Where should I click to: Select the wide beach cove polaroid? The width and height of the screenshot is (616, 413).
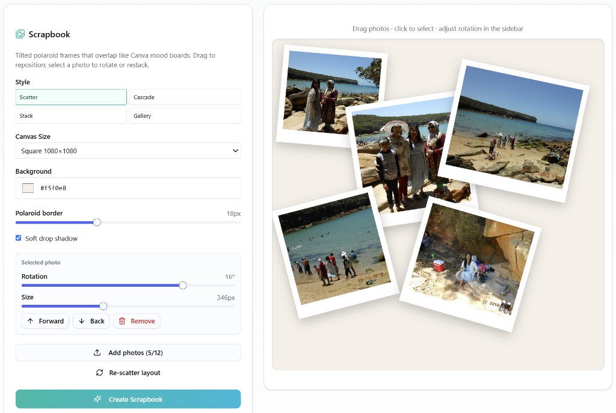pyautogui.click(x=513, y=130)
